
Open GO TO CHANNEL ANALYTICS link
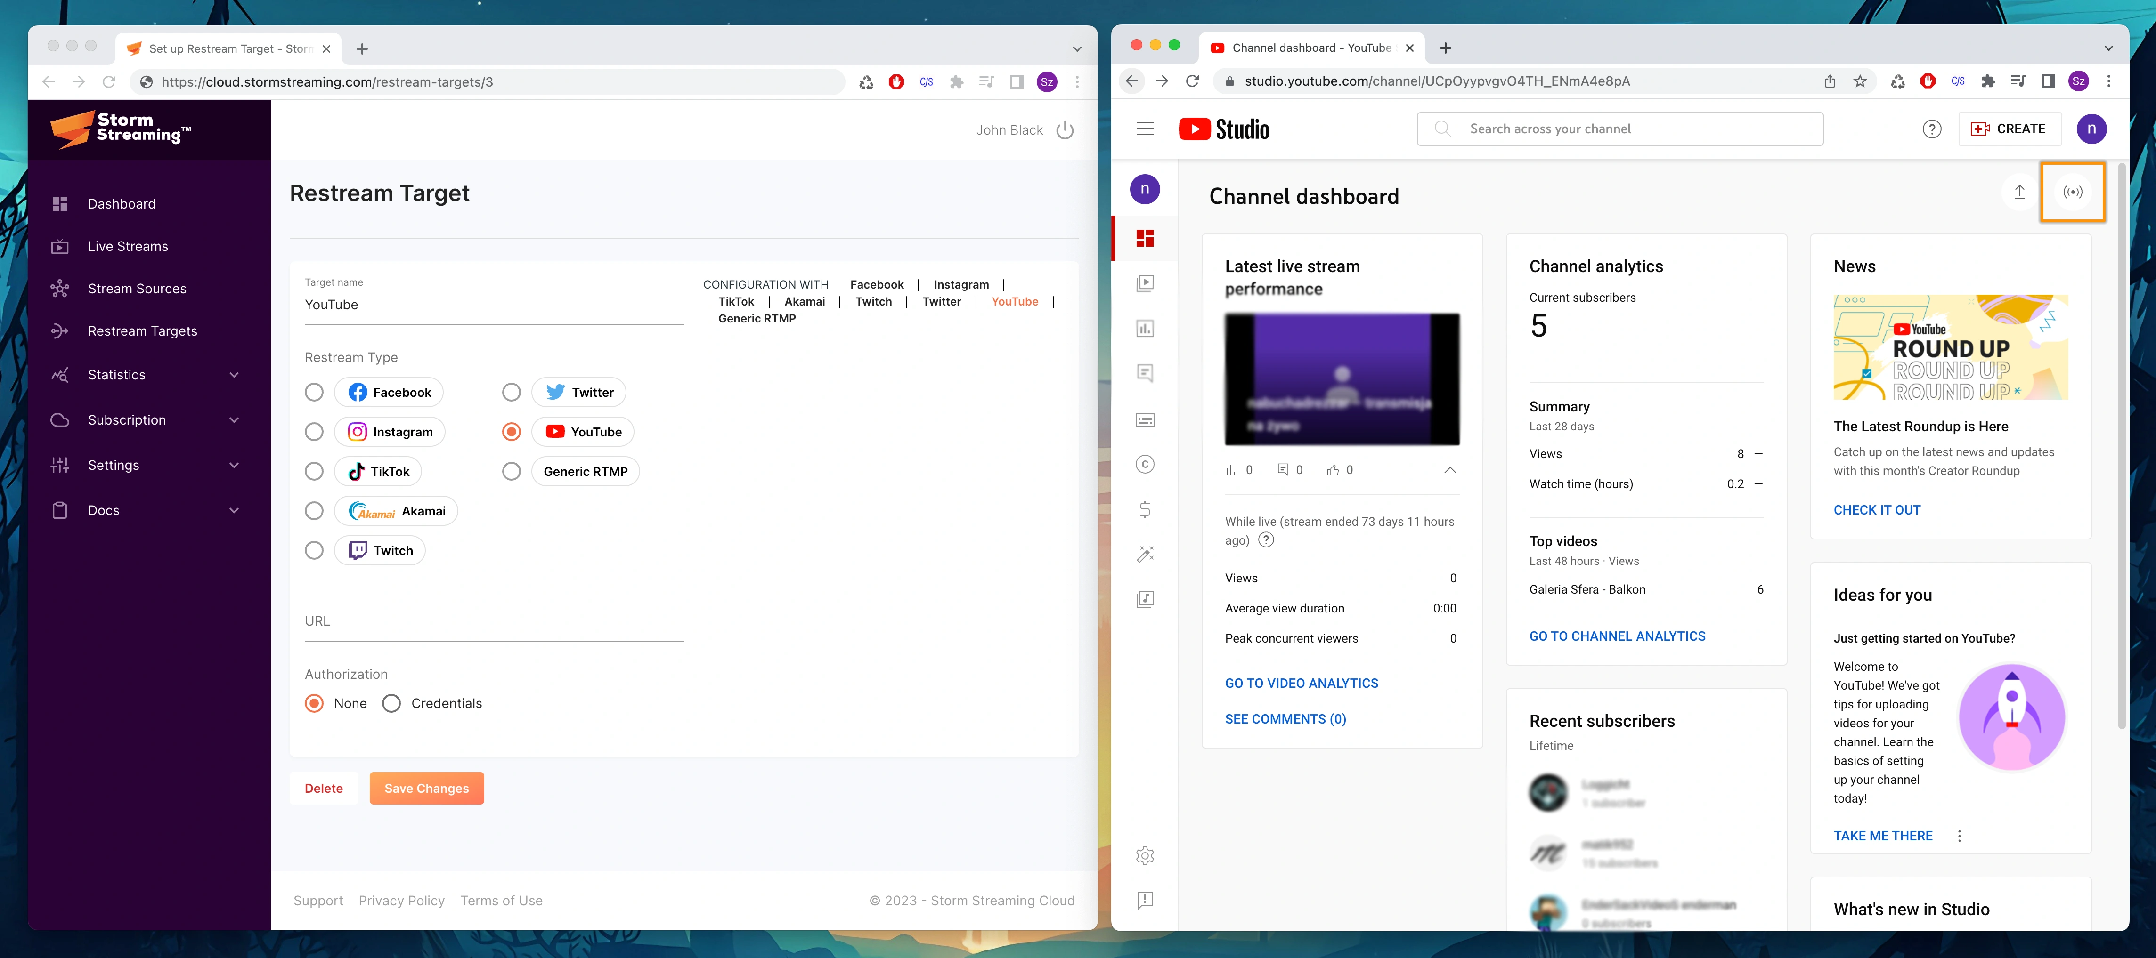[x=1617, y=636]
